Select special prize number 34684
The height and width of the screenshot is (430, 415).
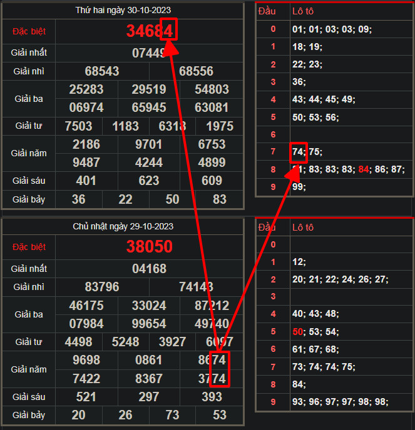[x=149, y=31]
